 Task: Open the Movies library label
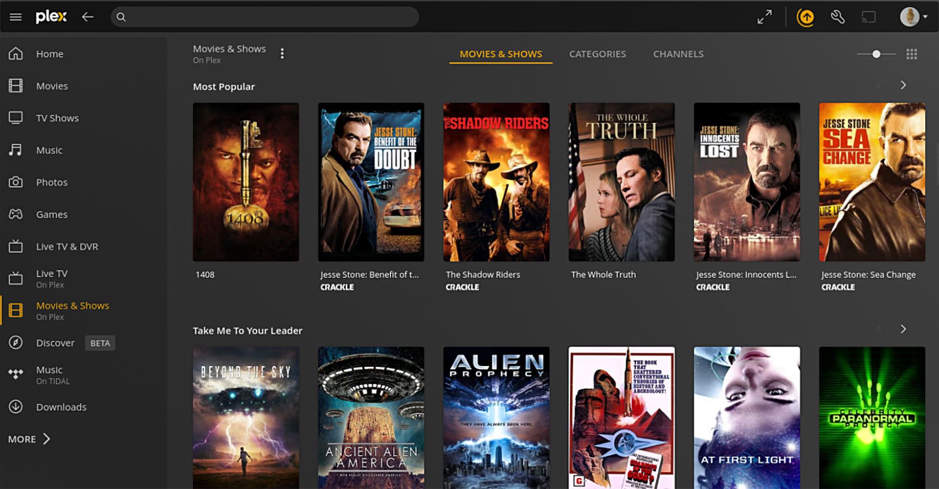pos(52,86)
